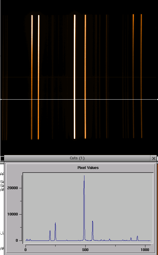Click the 1000 x-axis label
The width and height of the screenshot is (158, 255).
click(x=145, y=250)
